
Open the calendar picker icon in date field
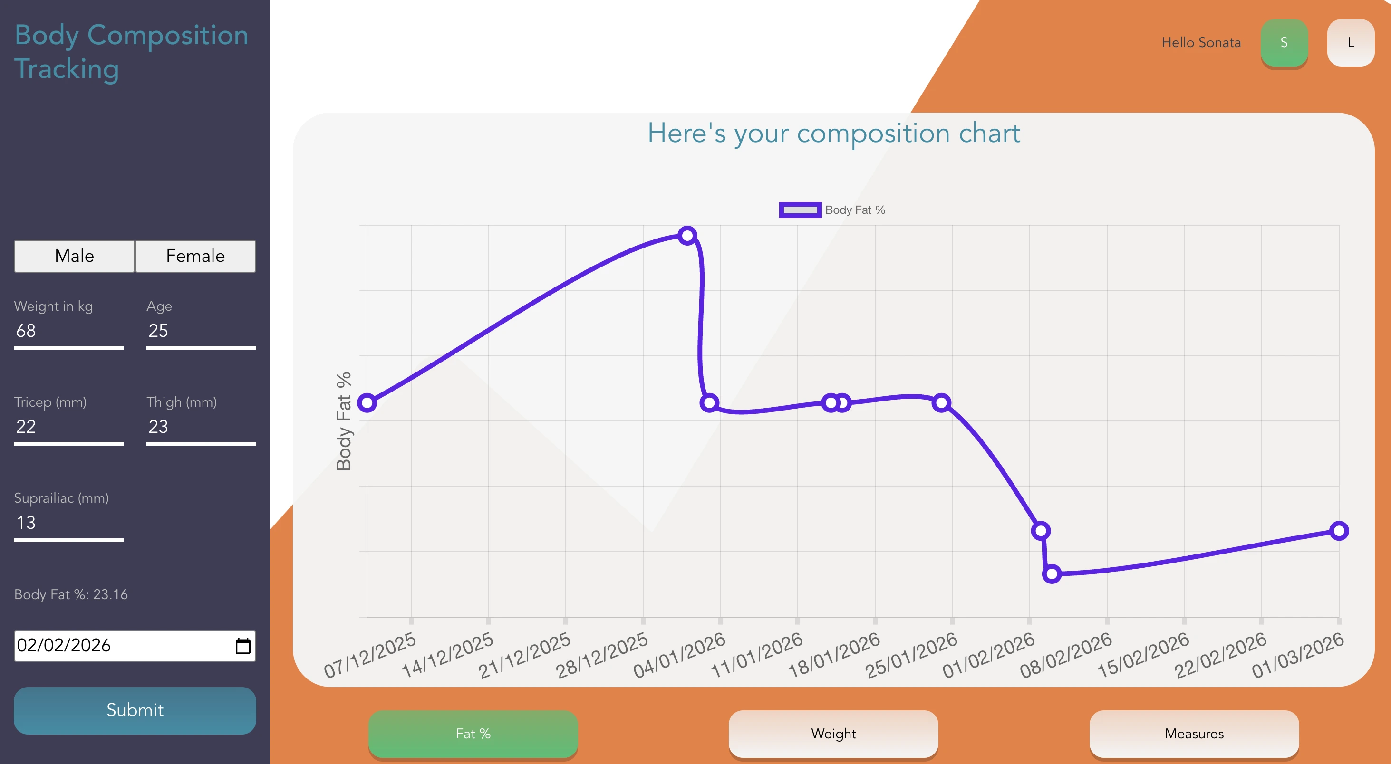point(243,645)
